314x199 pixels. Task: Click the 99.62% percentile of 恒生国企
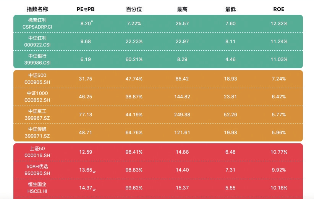point(134,188)
